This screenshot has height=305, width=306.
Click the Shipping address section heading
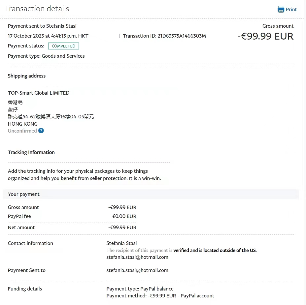[27, 76]
